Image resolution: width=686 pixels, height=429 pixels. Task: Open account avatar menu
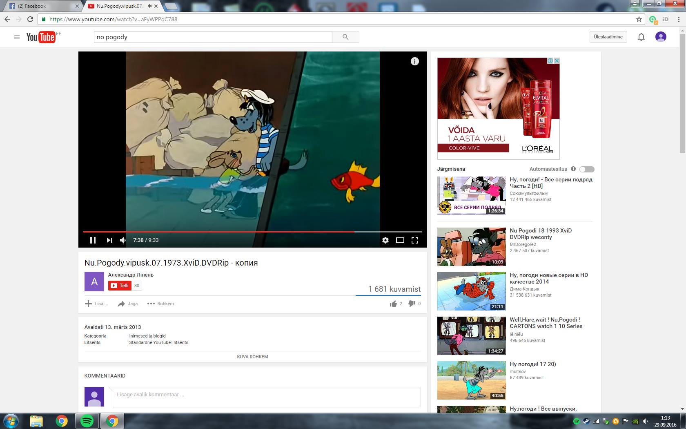coord(661,37)
